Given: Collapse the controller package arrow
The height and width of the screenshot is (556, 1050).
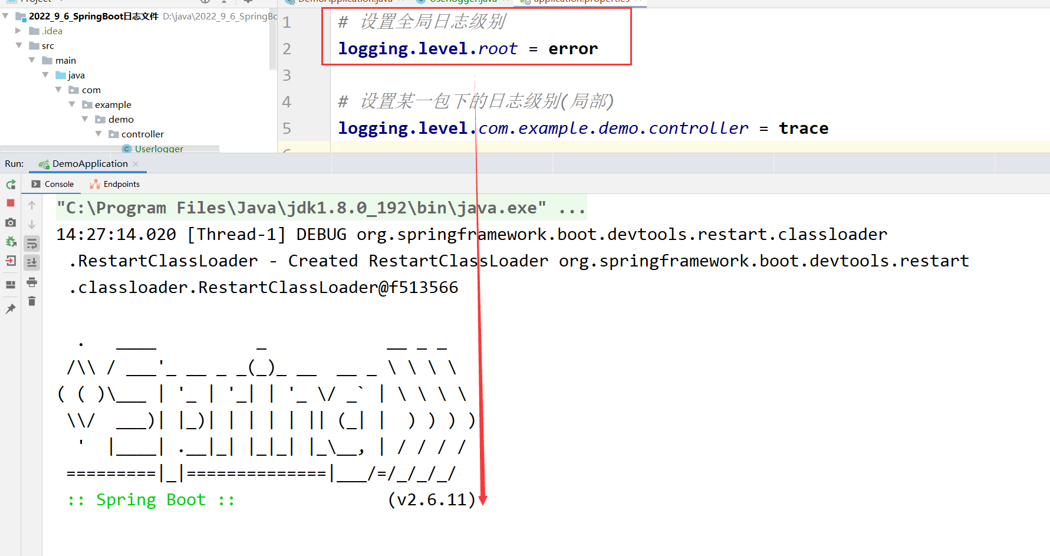Looking at the screenshot, I should (x=98, y=134).
